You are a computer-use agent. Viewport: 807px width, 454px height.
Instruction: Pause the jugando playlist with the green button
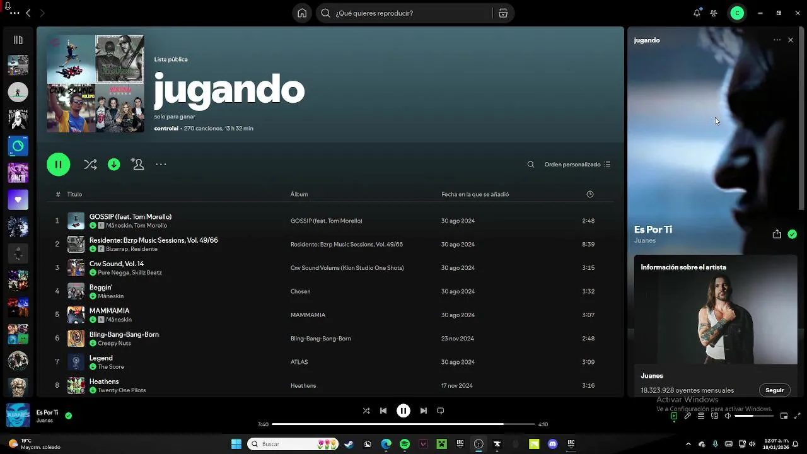(x=58, y=165)
